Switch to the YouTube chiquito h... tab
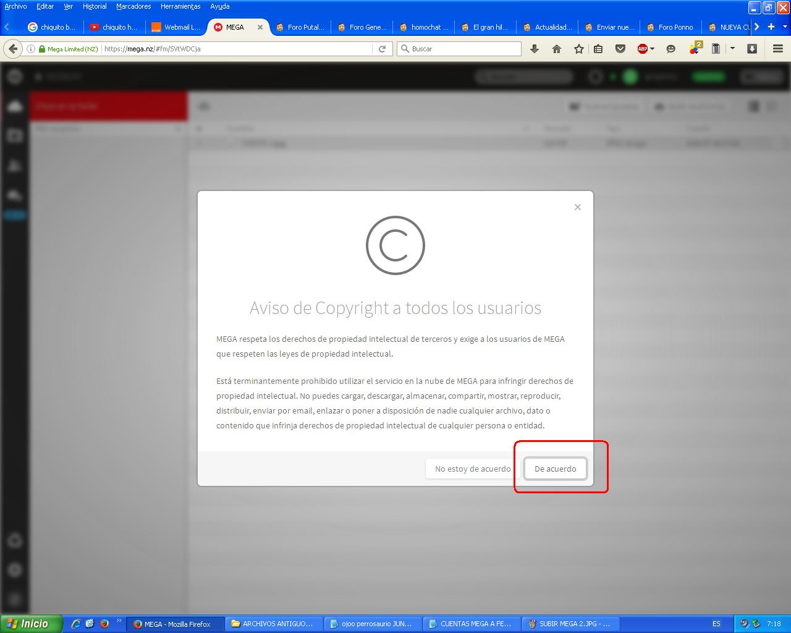Viewport: 791px width, 633px height. 114,27
